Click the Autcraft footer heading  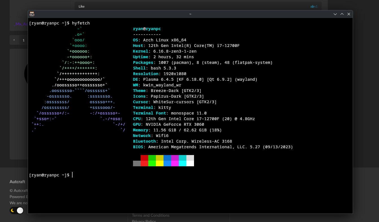click(x=18, y=182)
